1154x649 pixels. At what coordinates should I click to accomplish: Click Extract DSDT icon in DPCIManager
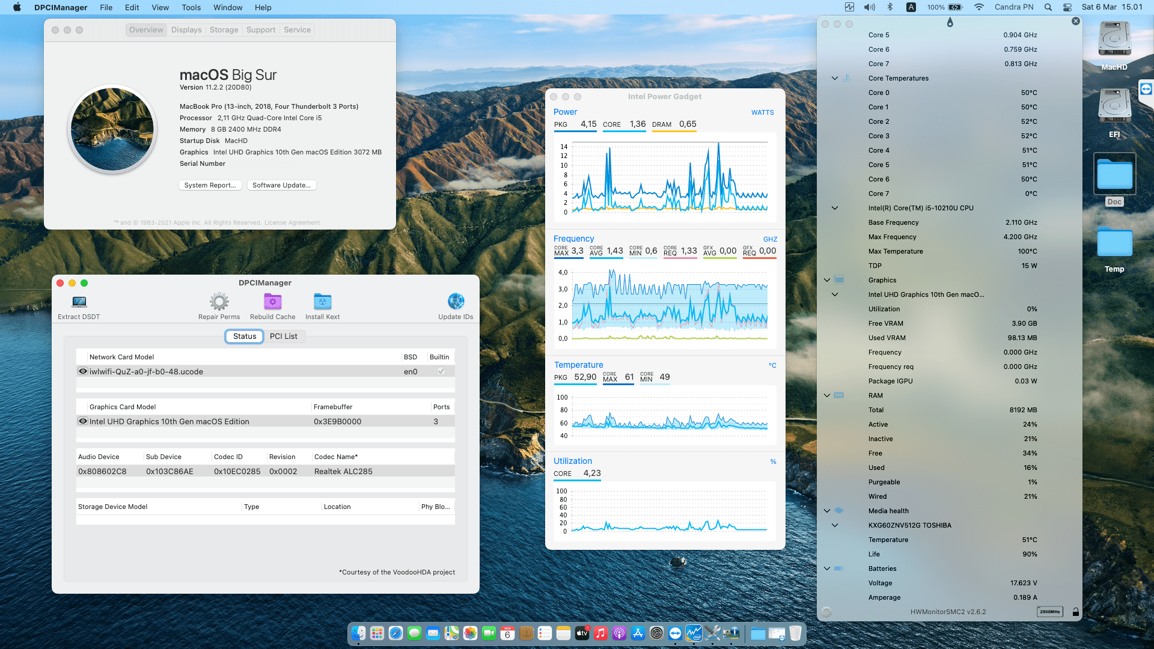79,302
